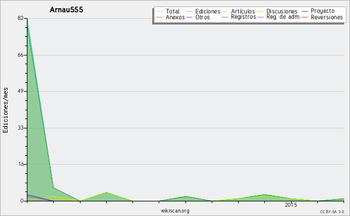
Task: Click the chart title Arnau555
Action: click(x=66, y=10)
